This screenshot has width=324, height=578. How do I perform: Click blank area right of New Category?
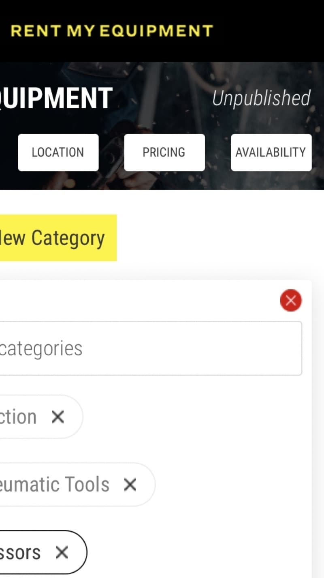219,238
